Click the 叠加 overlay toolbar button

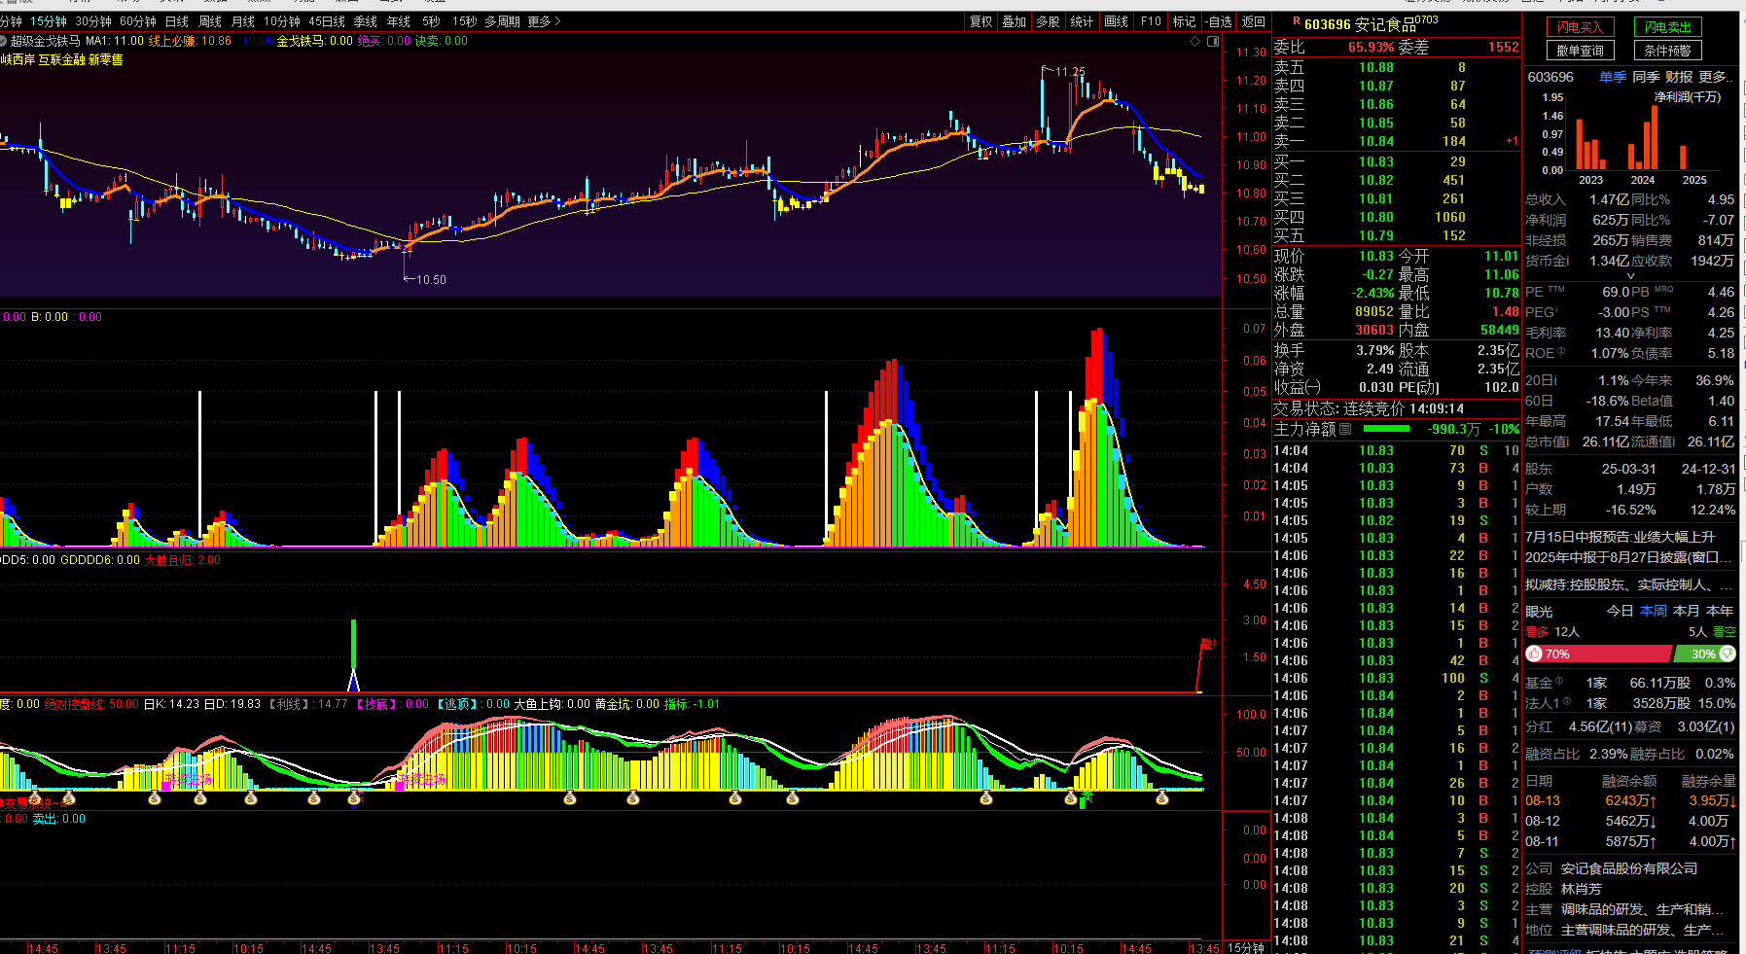point(1015,21)
